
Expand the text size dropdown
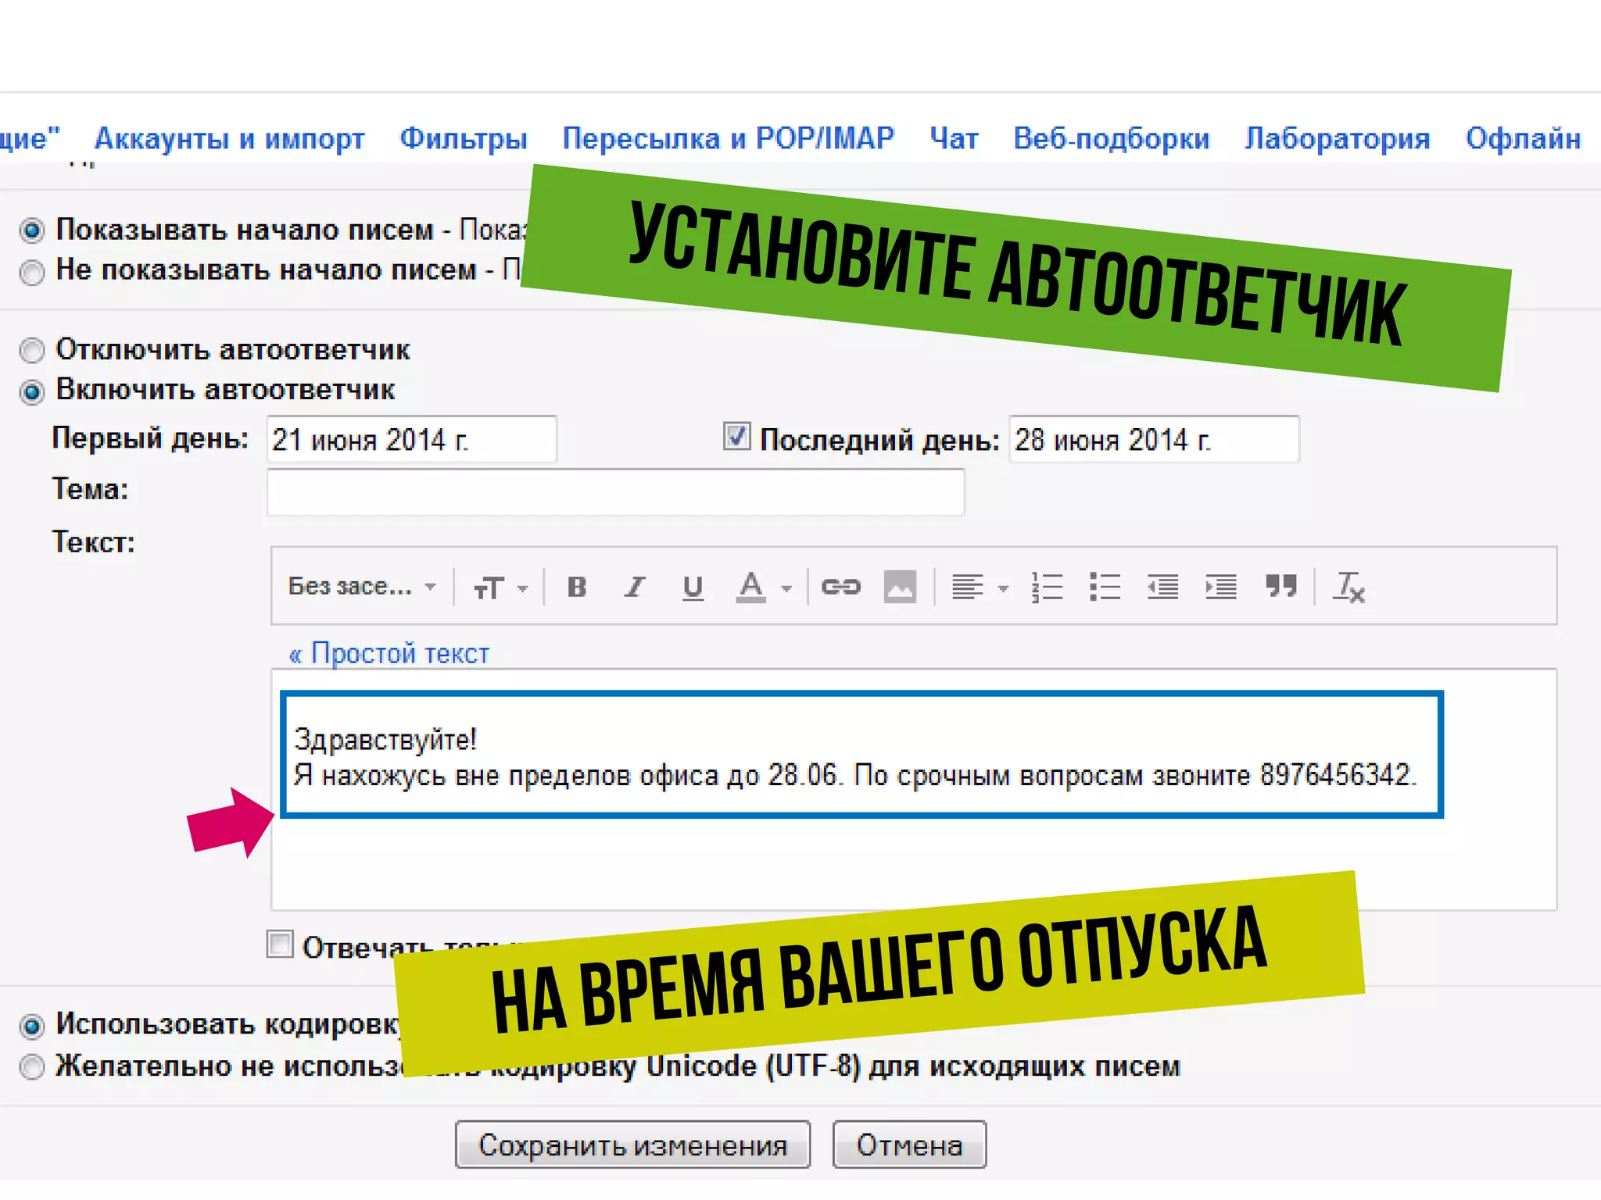tap(501, 587)
